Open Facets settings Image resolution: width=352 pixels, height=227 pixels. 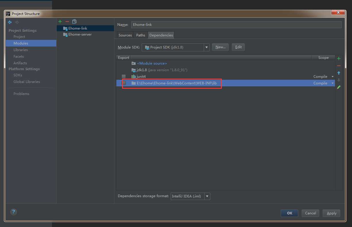[x=19, y=57]
